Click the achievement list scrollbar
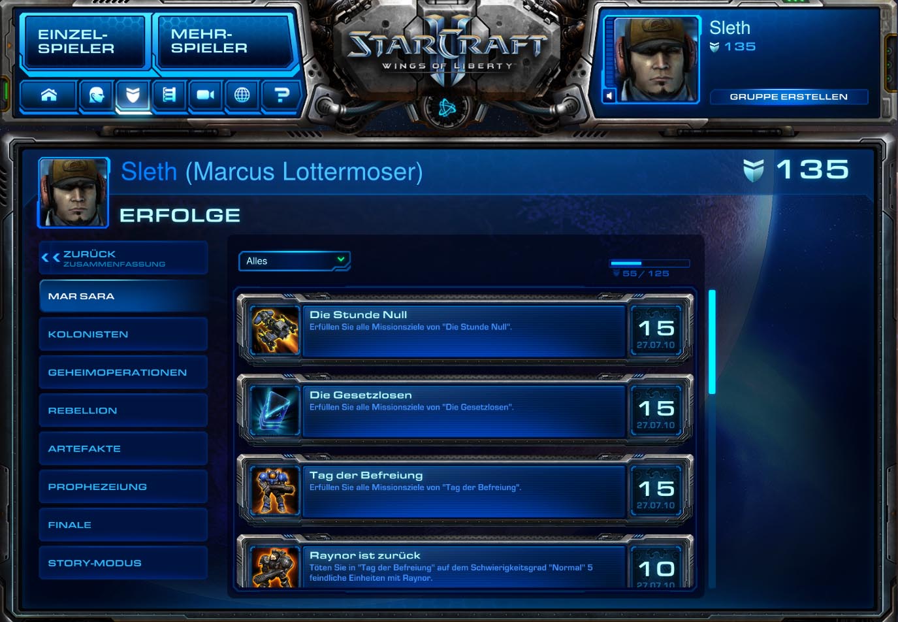This screenshot has width=898, height=622. coord(712,342)
